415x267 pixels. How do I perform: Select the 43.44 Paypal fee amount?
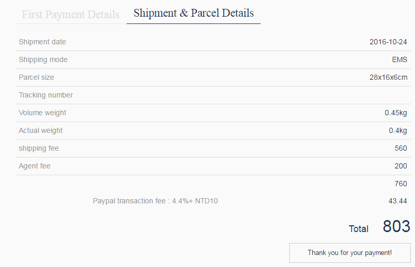(x=398, y=201)
